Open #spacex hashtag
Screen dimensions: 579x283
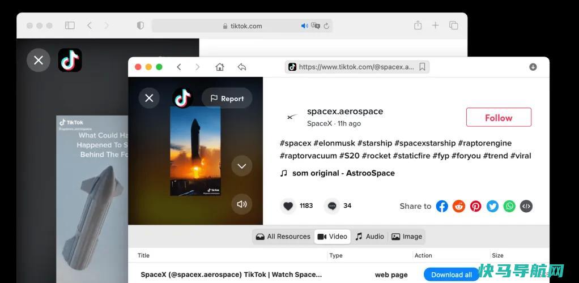(295, 143)
